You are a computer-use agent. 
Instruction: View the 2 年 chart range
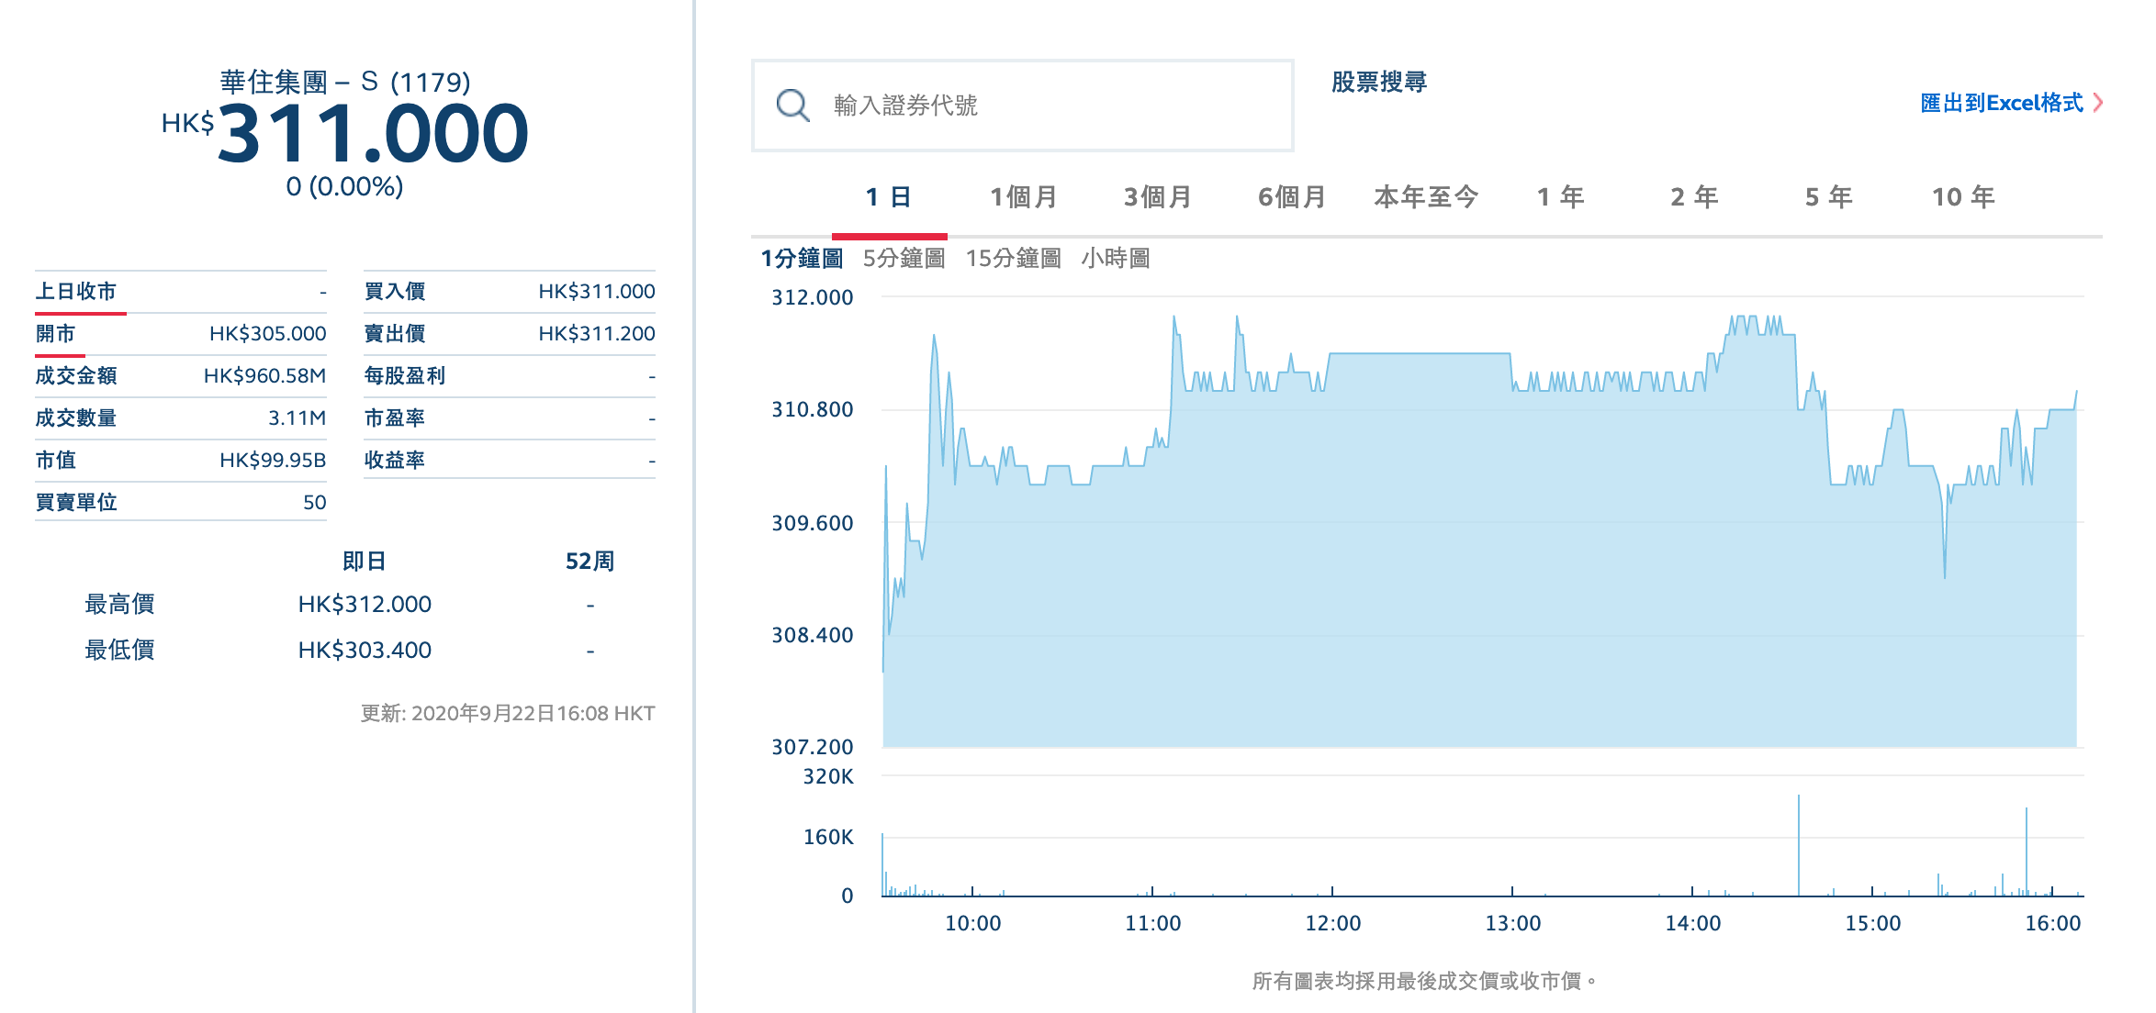(1694, 197)
